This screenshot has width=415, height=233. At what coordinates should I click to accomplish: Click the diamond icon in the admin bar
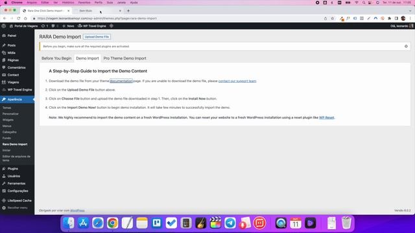coord(112,26)
